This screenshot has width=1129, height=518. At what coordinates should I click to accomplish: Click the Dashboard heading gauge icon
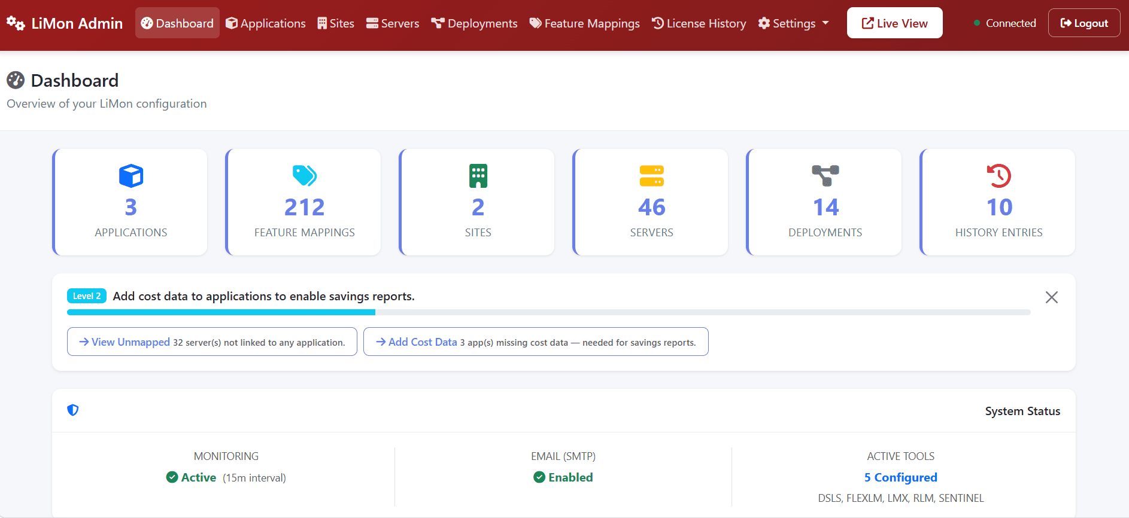(x=16, y=80)
